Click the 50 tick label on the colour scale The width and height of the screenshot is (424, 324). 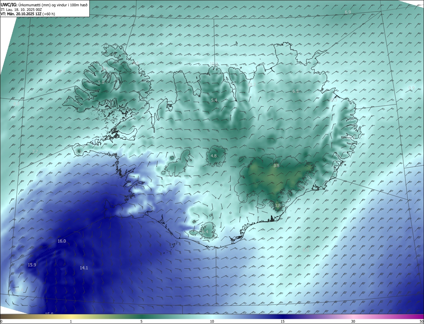point(421,321)
